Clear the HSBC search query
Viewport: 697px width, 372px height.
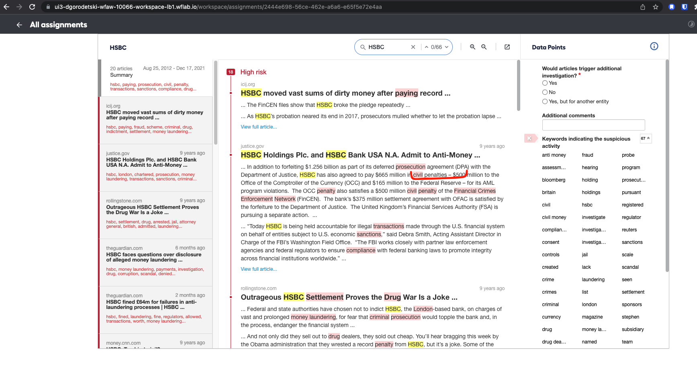(x=413, y=47)
